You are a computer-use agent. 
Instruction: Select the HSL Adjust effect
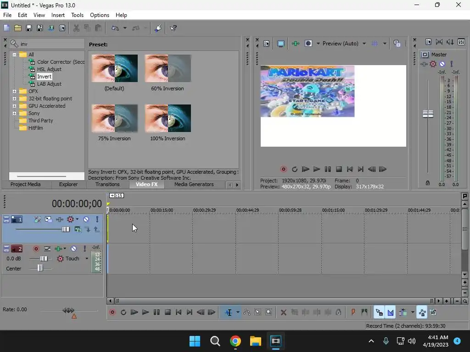coord(49,69)
